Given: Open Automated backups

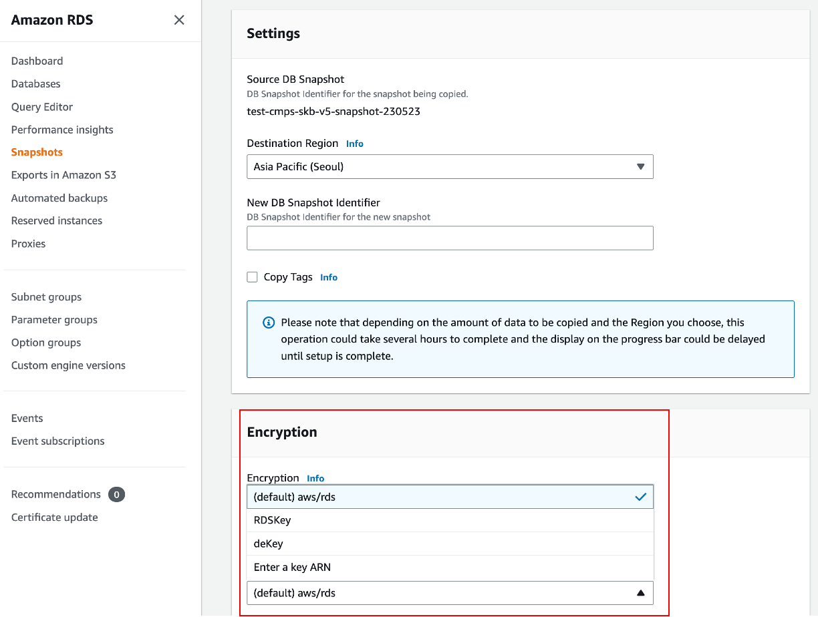Looking at the screenshot, I should (x=59, y=198).
